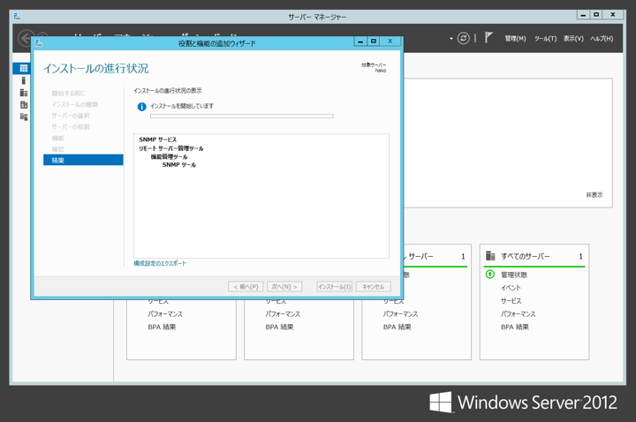Click the インストールを開始しています status text

point(182,106)
